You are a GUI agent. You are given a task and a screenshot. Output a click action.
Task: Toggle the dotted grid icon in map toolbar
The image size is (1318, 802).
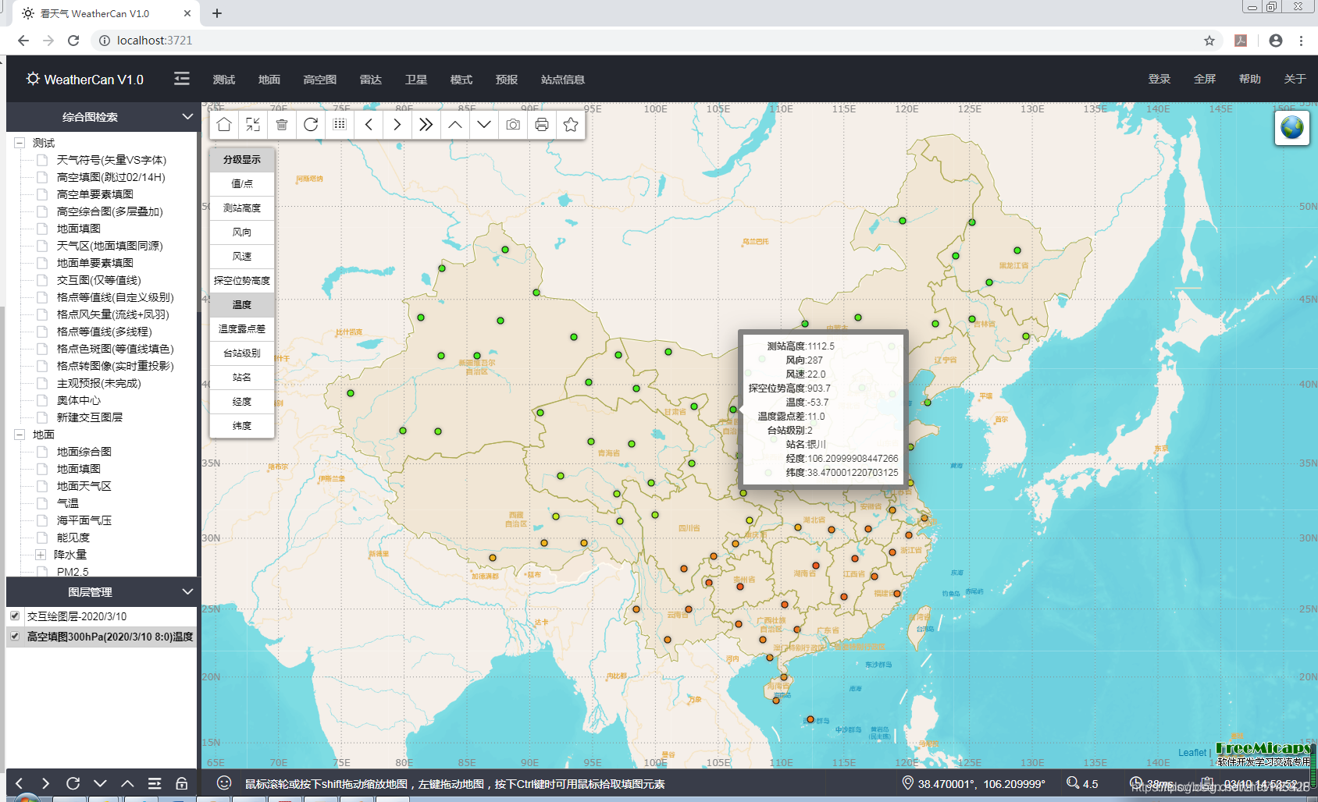point(340,125)
